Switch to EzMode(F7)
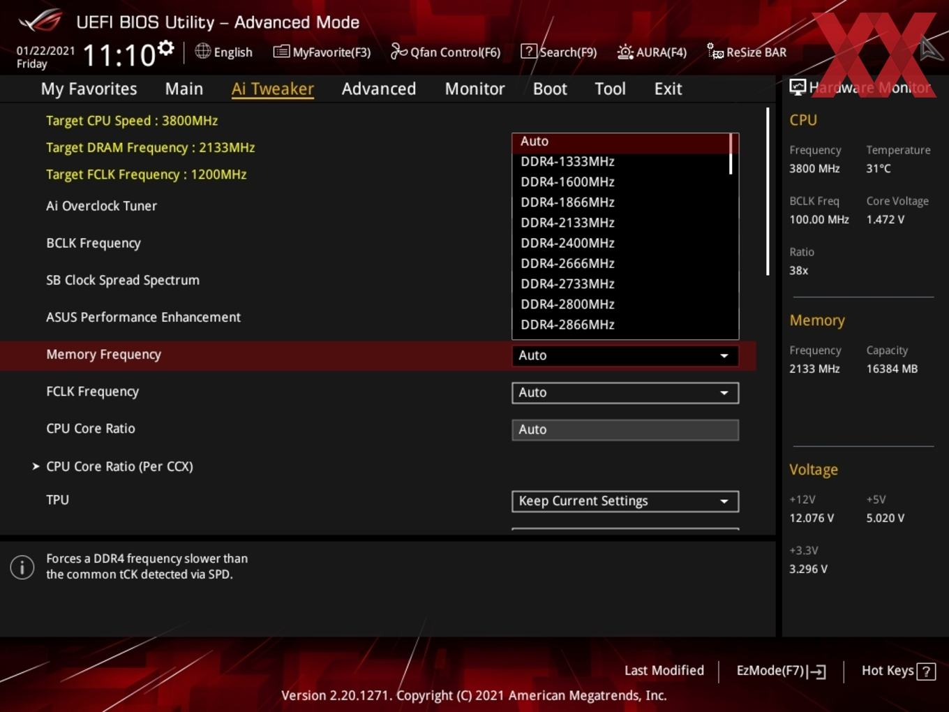This screenshot has height=712, width=949. coord(781,671)
